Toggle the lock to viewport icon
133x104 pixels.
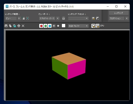(x=63, y=18)
